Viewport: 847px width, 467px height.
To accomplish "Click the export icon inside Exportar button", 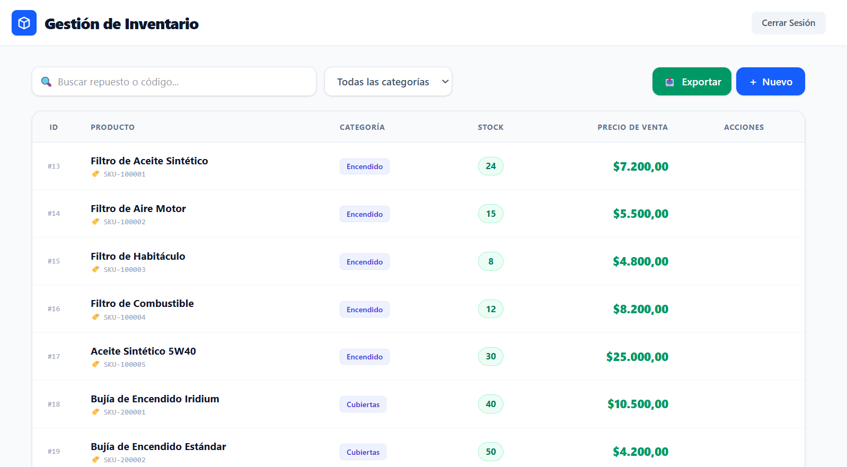I will pos(669,82).
